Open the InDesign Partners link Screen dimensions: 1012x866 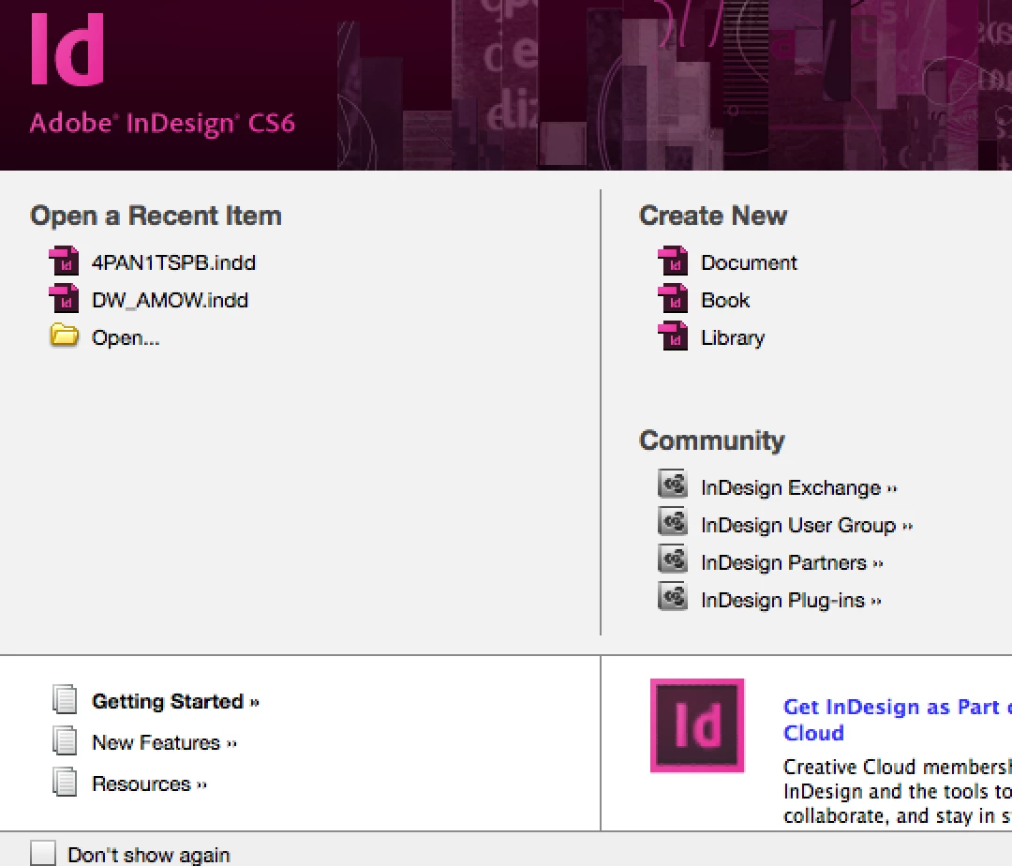[792, 562]
